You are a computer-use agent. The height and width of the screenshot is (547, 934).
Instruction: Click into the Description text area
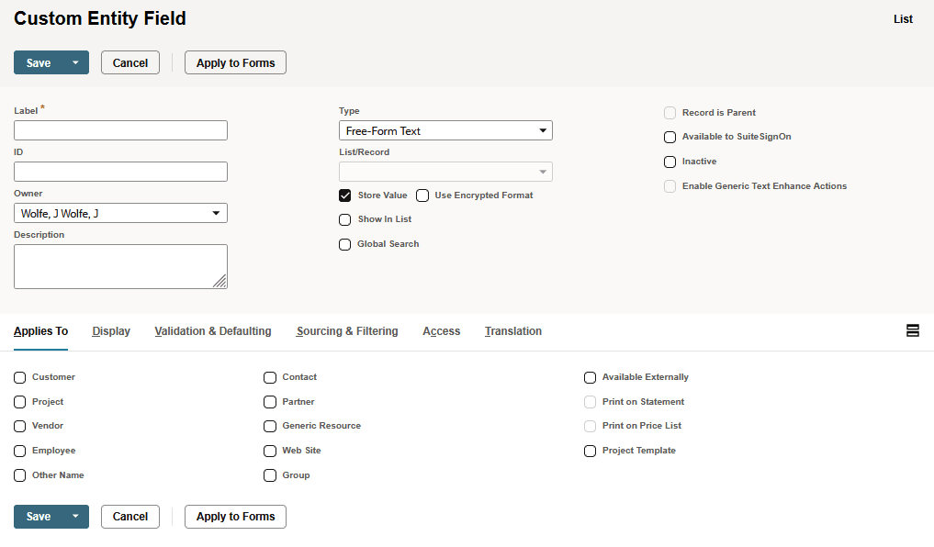pyautogui.click(x=120, y=266)
